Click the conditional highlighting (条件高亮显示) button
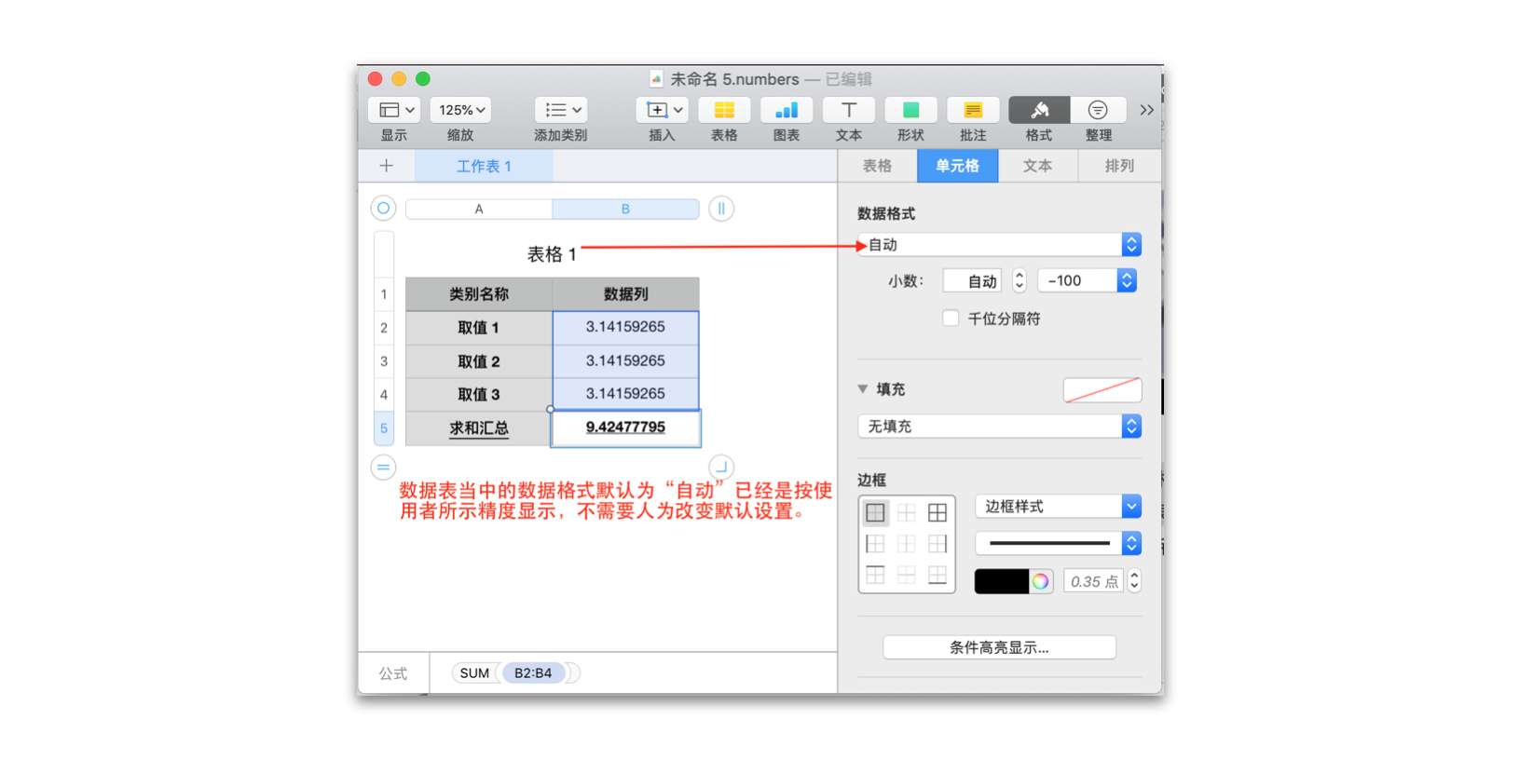The image size is (1519, 760). [999, 647]
